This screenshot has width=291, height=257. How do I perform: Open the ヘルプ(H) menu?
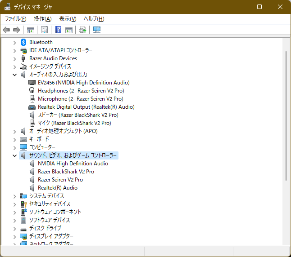pos(94,19)
